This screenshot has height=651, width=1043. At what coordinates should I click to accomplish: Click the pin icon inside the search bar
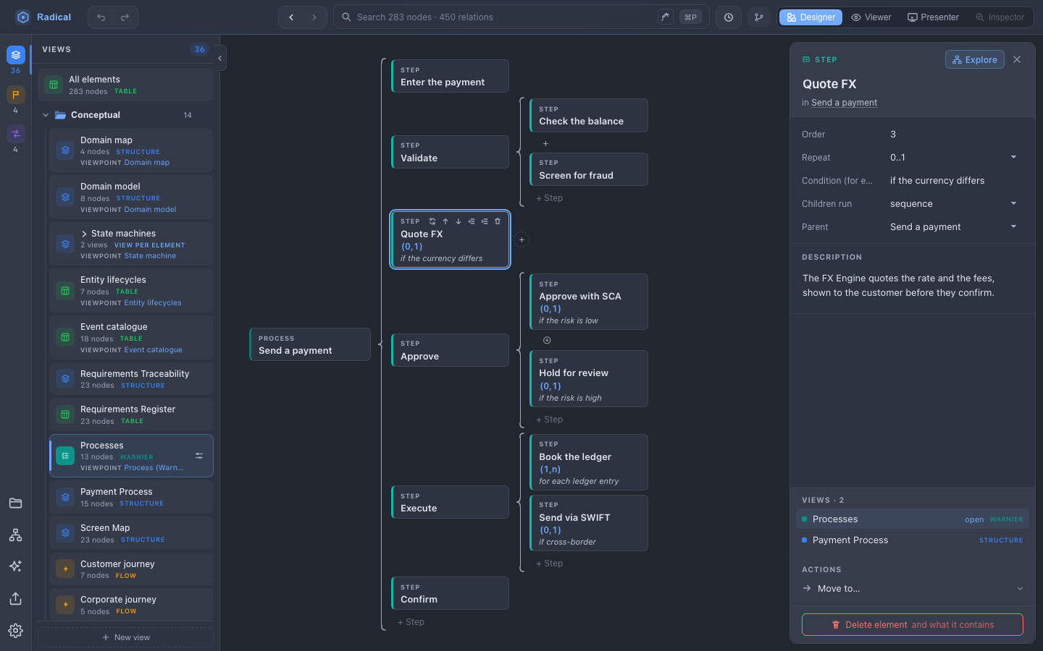pyautogui.click(x=665, y=17)
